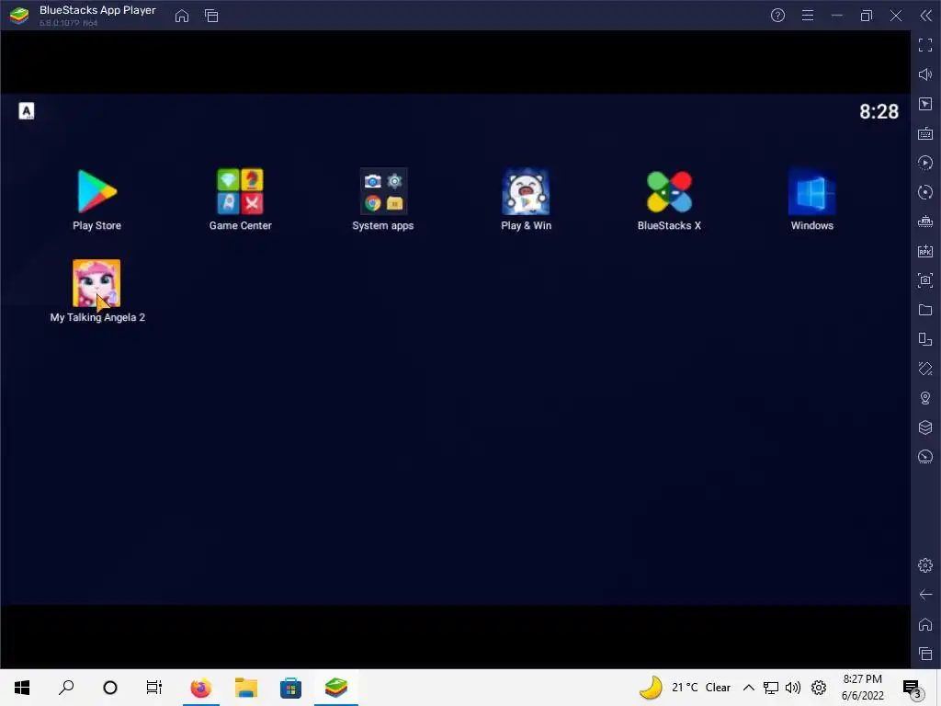Click the 8:28 clock on Android screen
Viewport: 941px width, 706px height.
[x=879, y=111]
